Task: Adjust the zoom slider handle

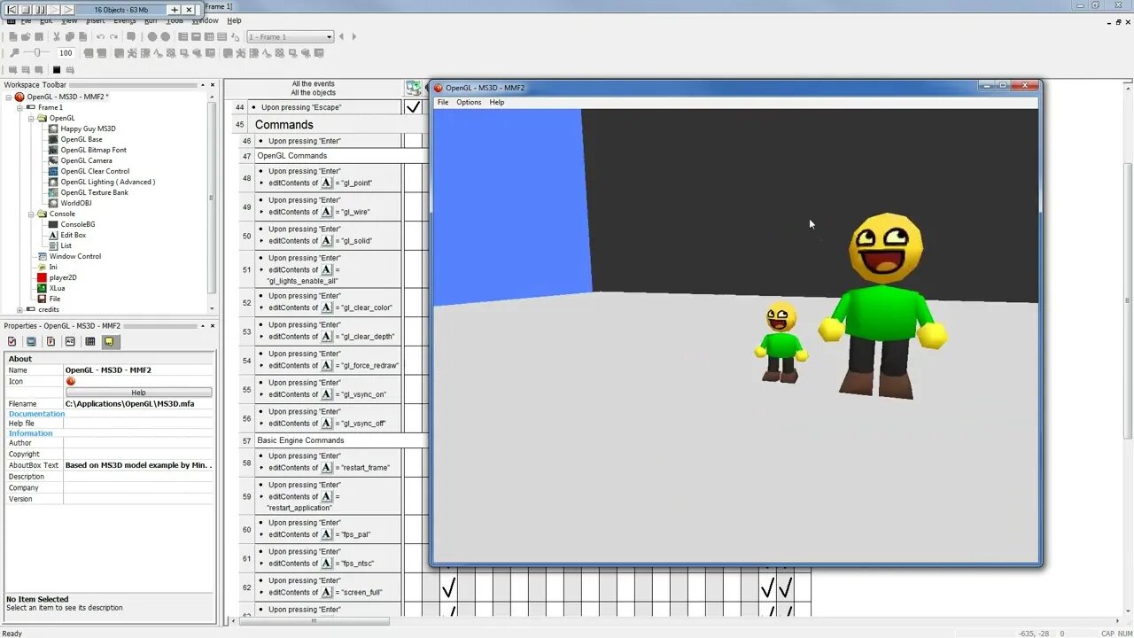Action: [37, 53]
